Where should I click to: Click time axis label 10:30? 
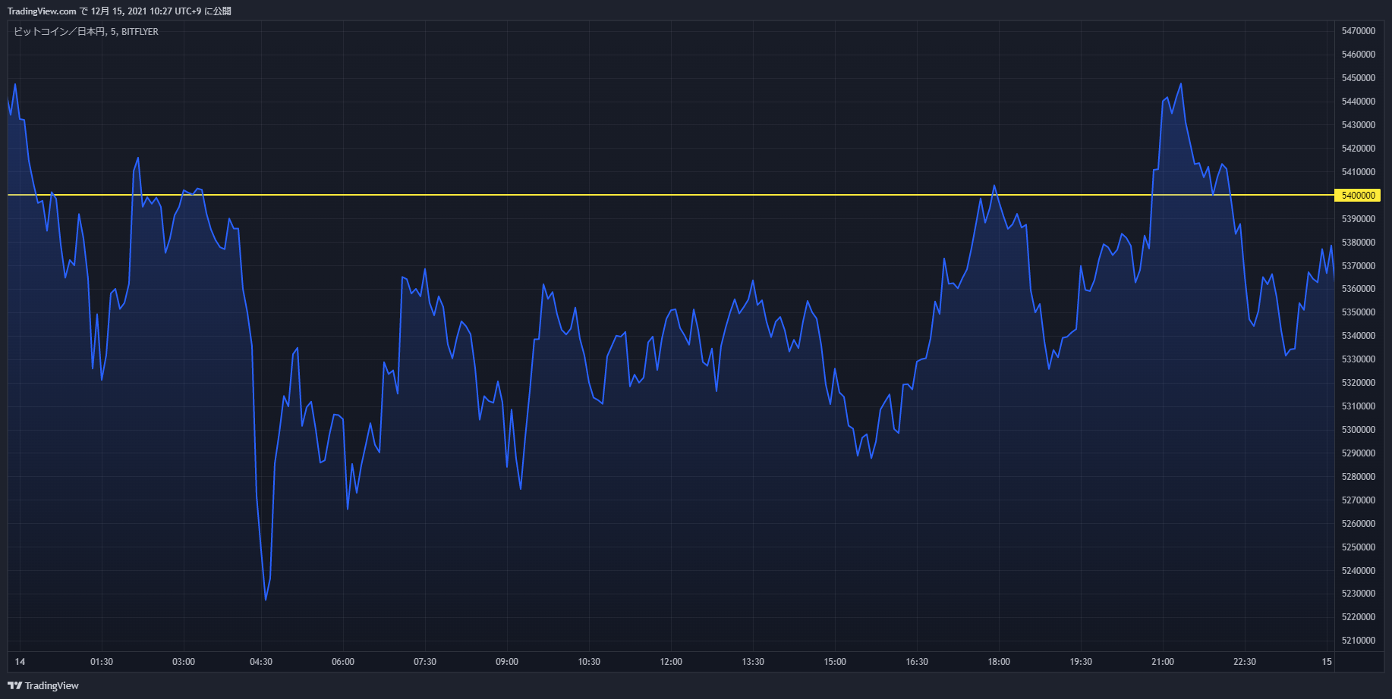point(589,662)
